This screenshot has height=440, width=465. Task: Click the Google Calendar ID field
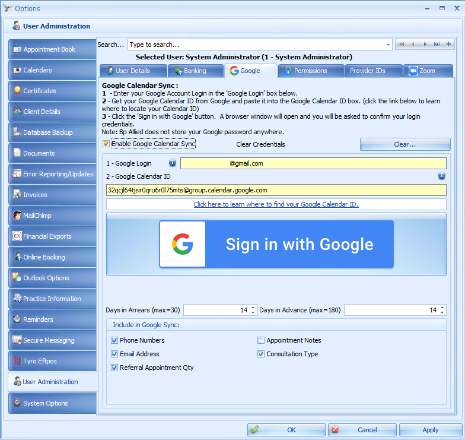click(276, 190)
